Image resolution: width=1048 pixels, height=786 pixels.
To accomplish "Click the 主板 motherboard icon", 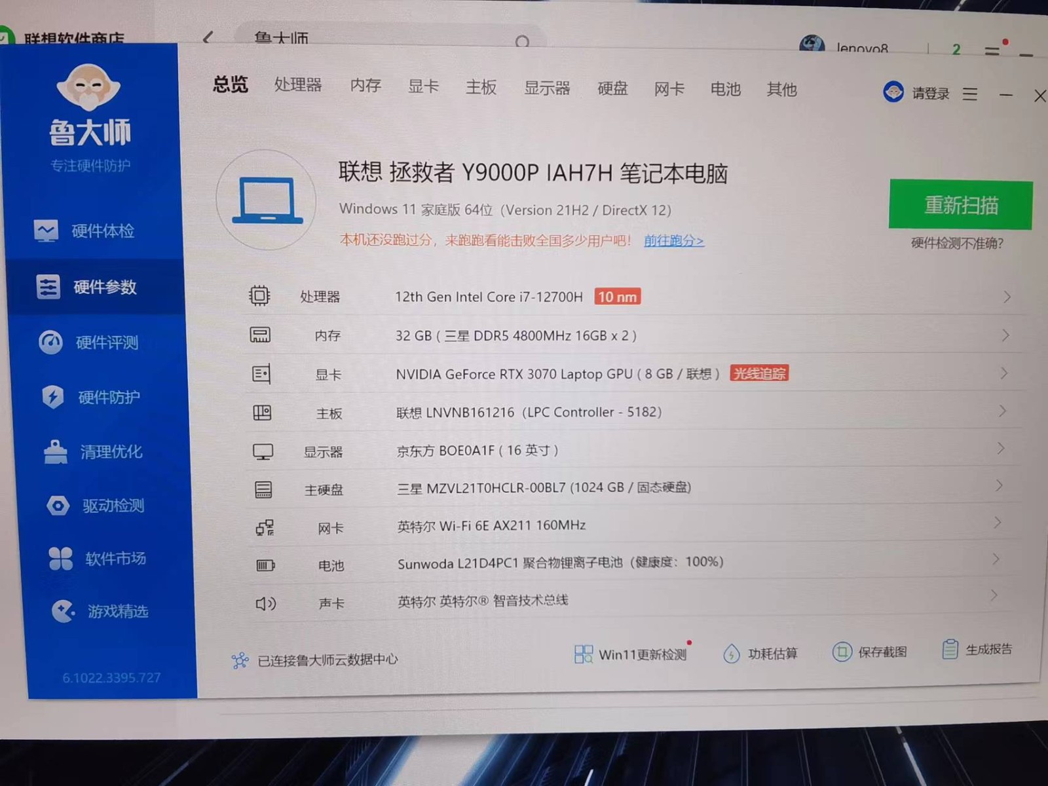I will click(x=262, y=413).
